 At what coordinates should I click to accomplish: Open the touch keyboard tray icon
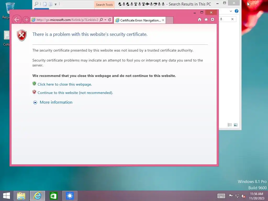click(x=221, y=196)
